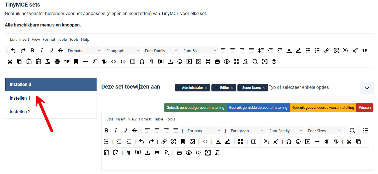This screenshot has height=174, width=378.
Task: Click Gebruik eenvoudige voorafinstelling button
Action: (195, 108)
